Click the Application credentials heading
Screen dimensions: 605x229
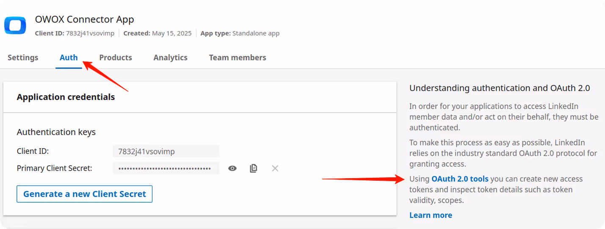(x=66, y=97)
